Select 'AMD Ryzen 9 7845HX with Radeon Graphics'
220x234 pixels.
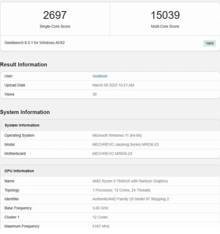(x=130, y=181)
